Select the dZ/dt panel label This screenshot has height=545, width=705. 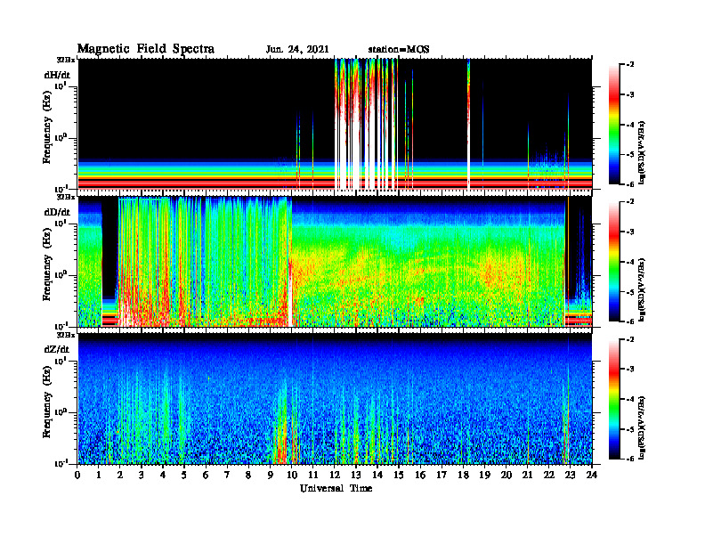click(x=57, y=349)
